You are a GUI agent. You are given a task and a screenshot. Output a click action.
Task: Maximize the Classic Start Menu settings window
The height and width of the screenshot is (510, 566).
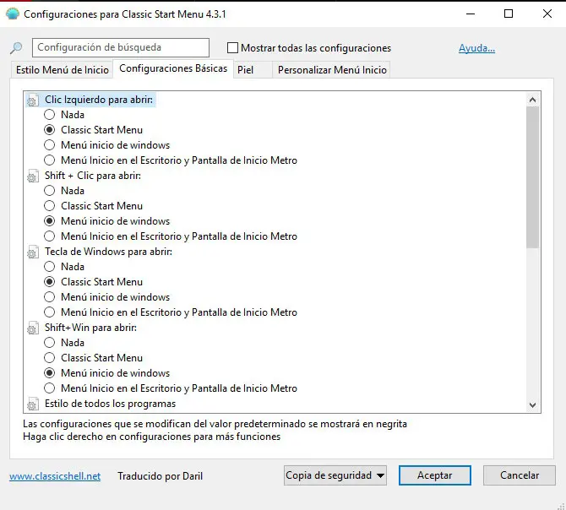(509, 14)
